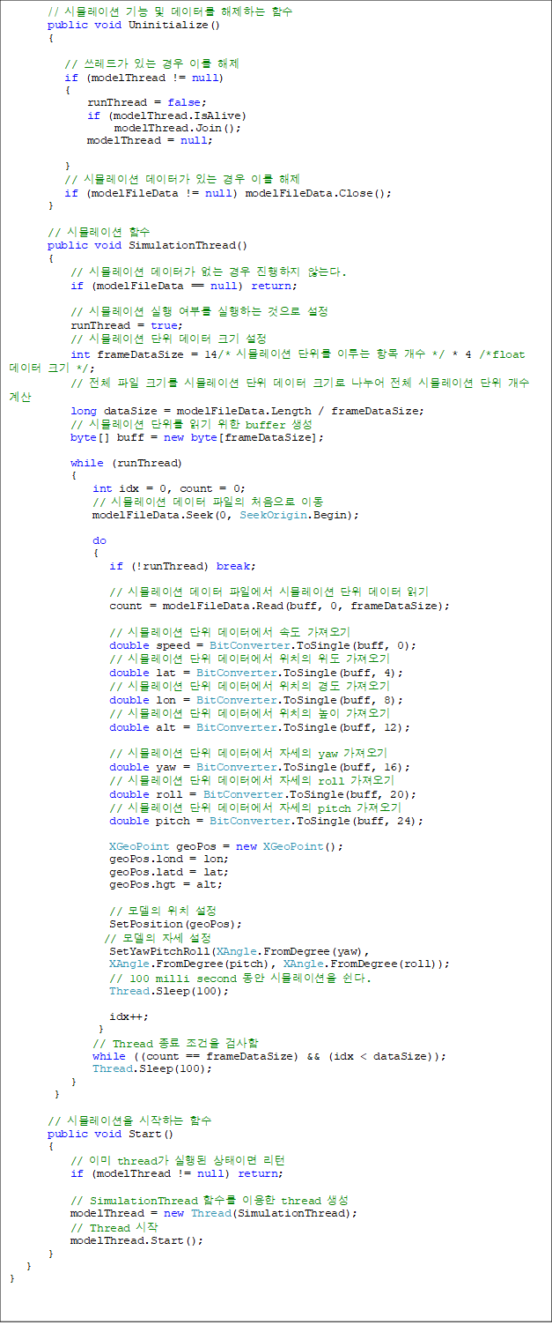
Task: Click the 'long dataSize = modelFileData.Length' line
Action: [x=247, y=411]
